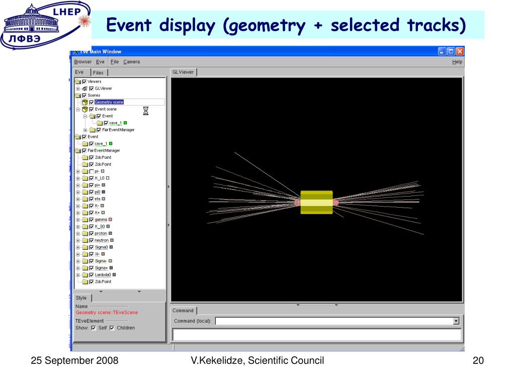
Task: Select the GLViewer tab
Action: (x=183, y=72)
